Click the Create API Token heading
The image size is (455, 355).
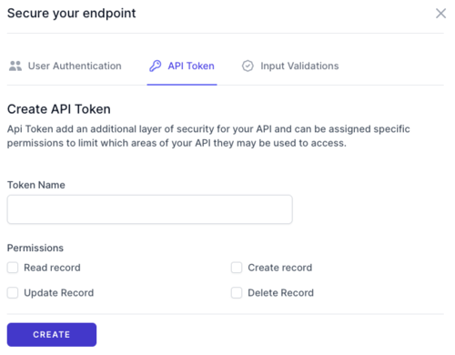(x=59, y=109)
